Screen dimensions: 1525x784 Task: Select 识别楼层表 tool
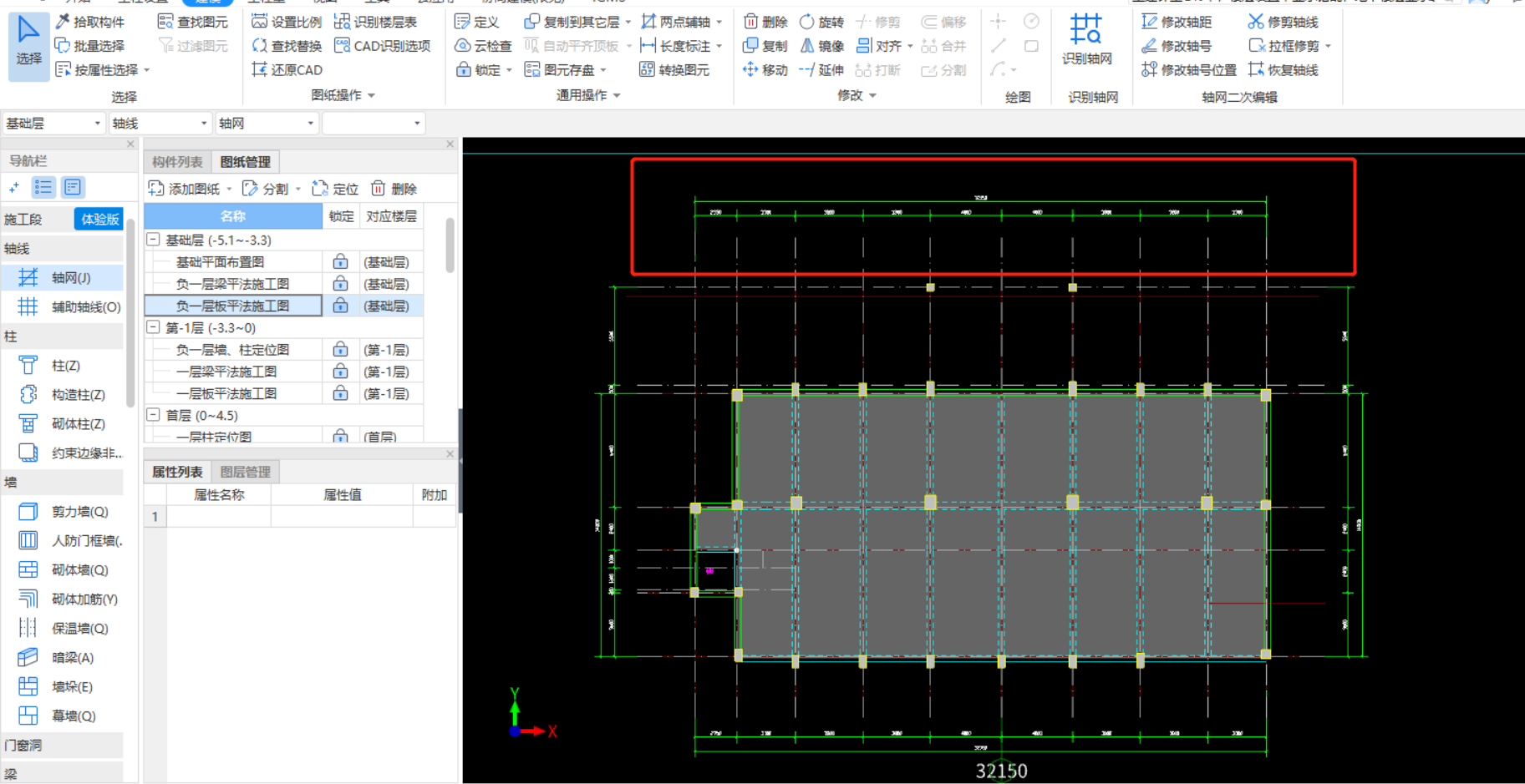click(375, 22)
